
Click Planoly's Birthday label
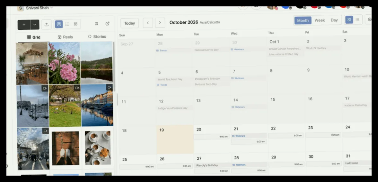[207, 165]
